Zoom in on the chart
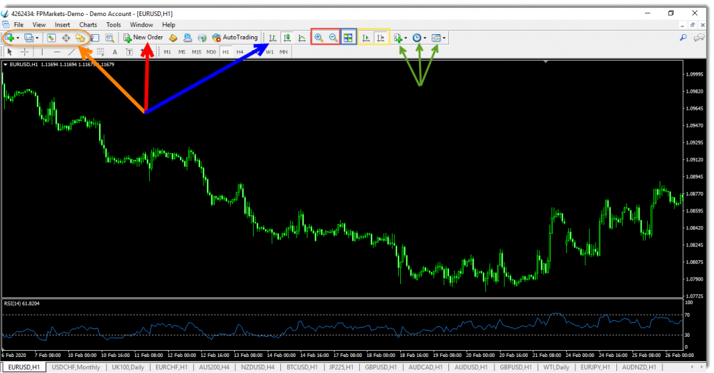This screenshot has width=714, height=373. [x=319, y=38]
